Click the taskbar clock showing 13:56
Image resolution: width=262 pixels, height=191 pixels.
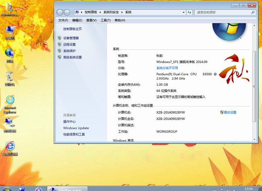pos(248,189)
